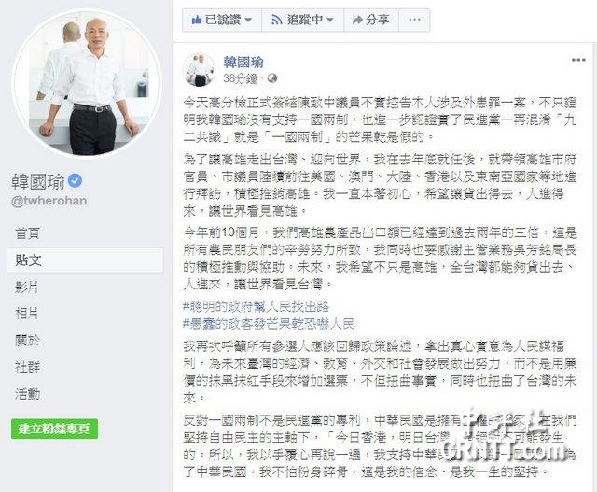Open the 活動 section

[27, 394]
